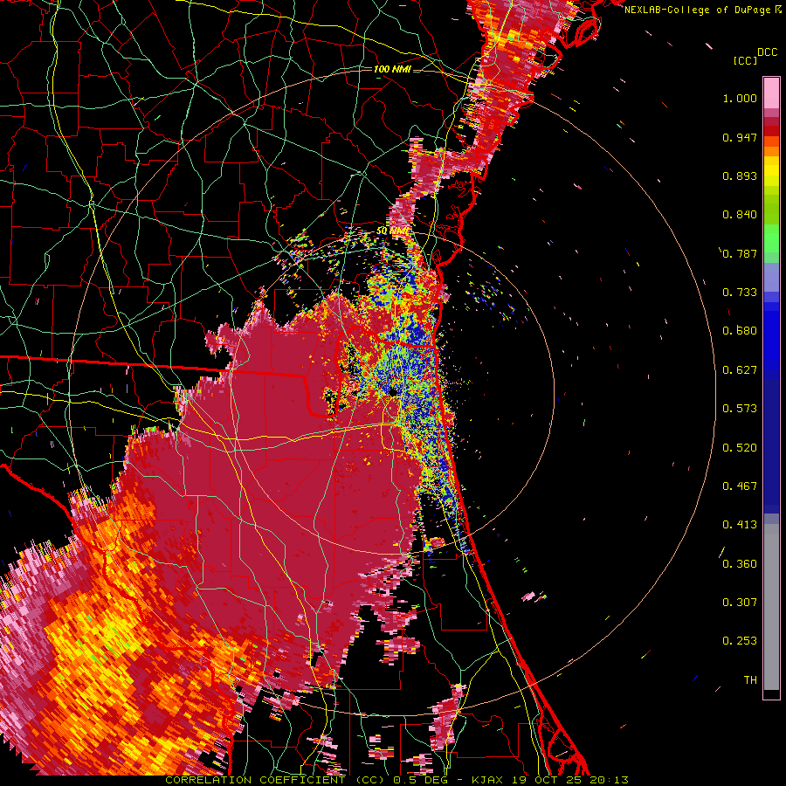786x786 pixels.
Task: Click the 0.840 legend value
Action: pyautogui.click(x=740, y=215)
